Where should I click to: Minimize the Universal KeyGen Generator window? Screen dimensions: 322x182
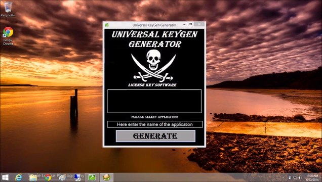coord(184,25)
